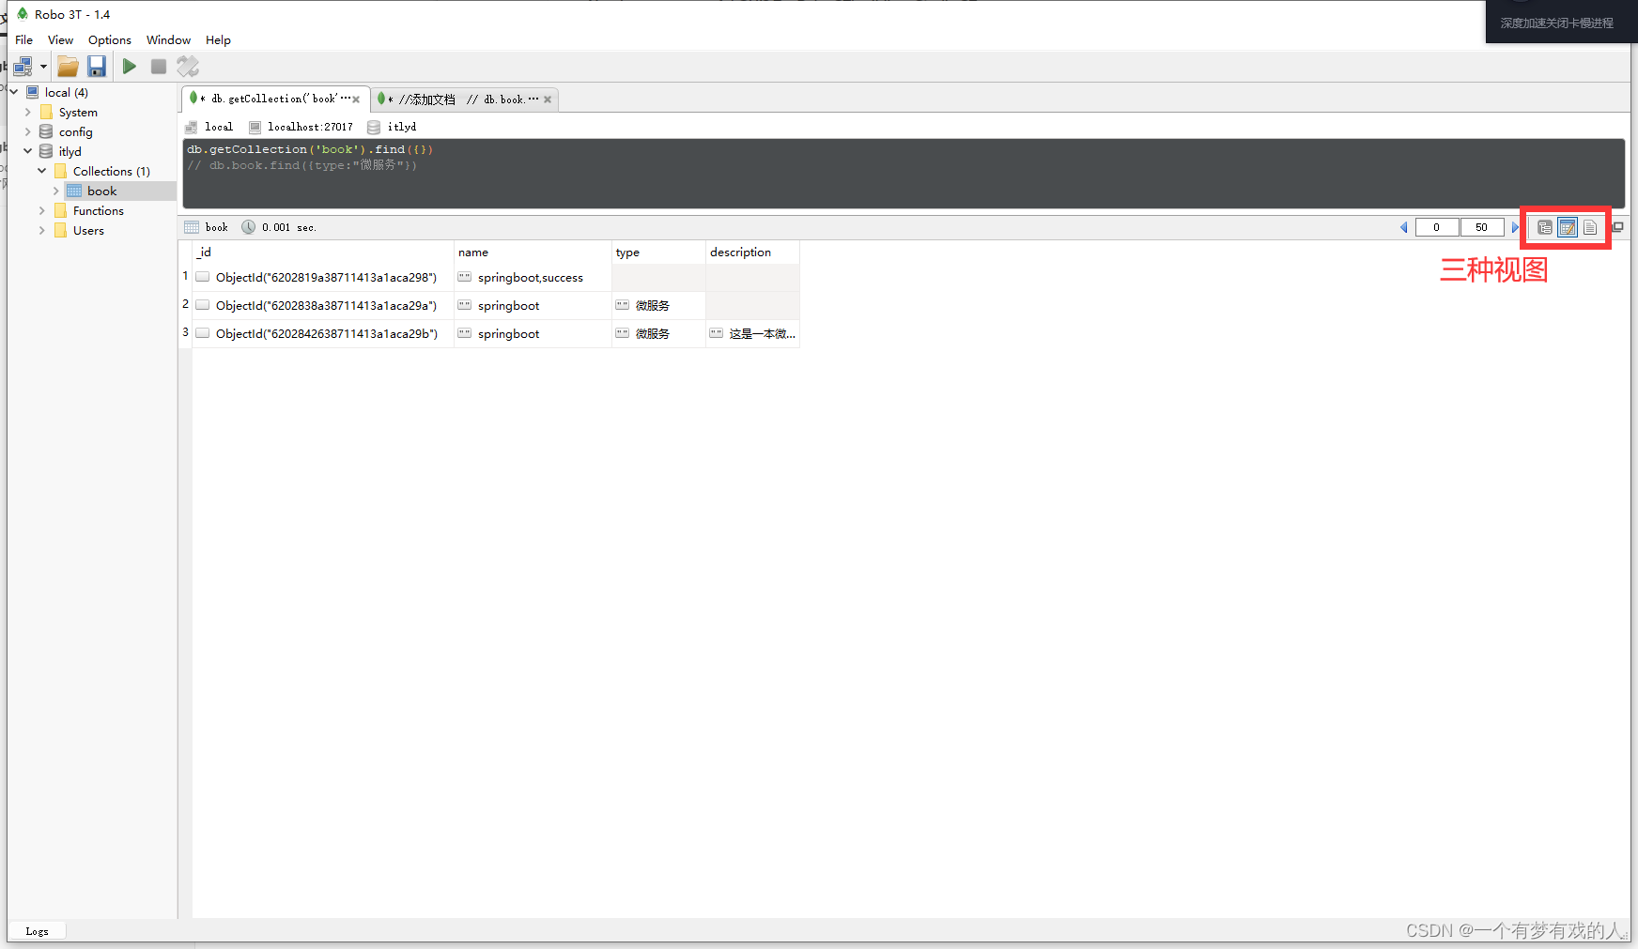Viewport: 1638px width, 949px height.
Task: Expand the System folder node
Action: [28, 112]
